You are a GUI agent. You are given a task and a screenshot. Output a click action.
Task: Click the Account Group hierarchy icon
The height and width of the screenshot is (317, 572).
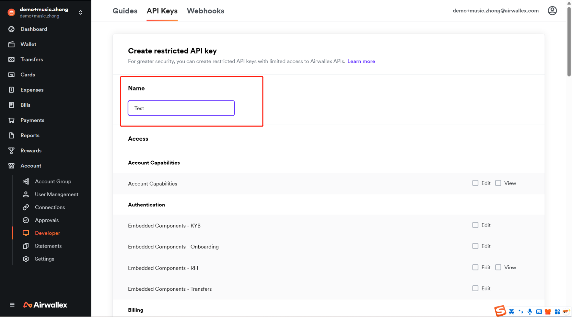pyautogui.click(x=26, y=181)
